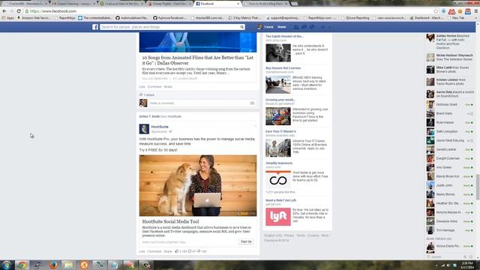This screenshot has height=270, width=480.
Task: Comment on the Dallas Observer article post
Action: click(x=154, y=87)
